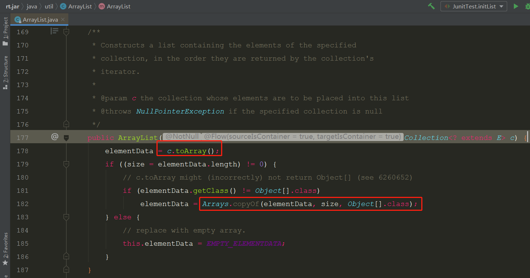Click the toArray call on line 178
Viewport: 530px width, 278px height.
coord(191,151)
